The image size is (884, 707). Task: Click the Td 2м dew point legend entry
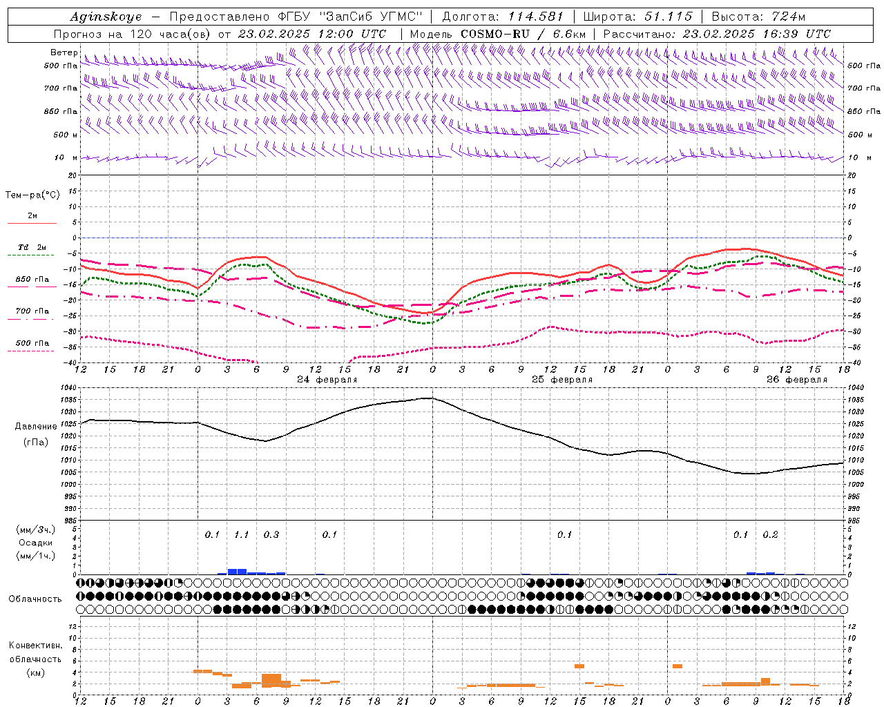32,247
